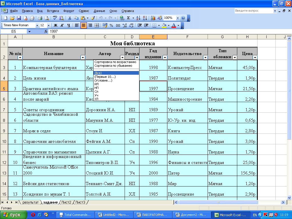Click the Cut scissors icon
Screen dimensions: 292x219
tap(70, 18)
